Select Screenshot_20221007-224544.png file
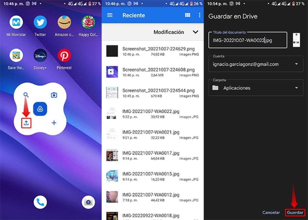This screenshot has height=220, width=308. pos(152,93)
